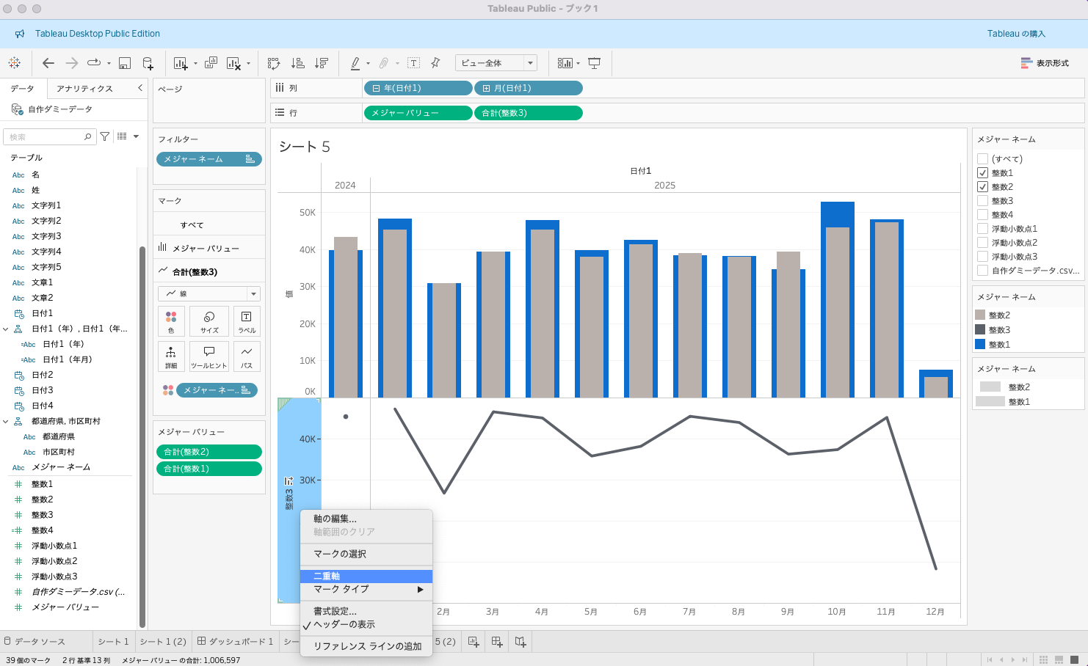
Task: Click the swap rows and columns icon
Action: click(274, 63)
